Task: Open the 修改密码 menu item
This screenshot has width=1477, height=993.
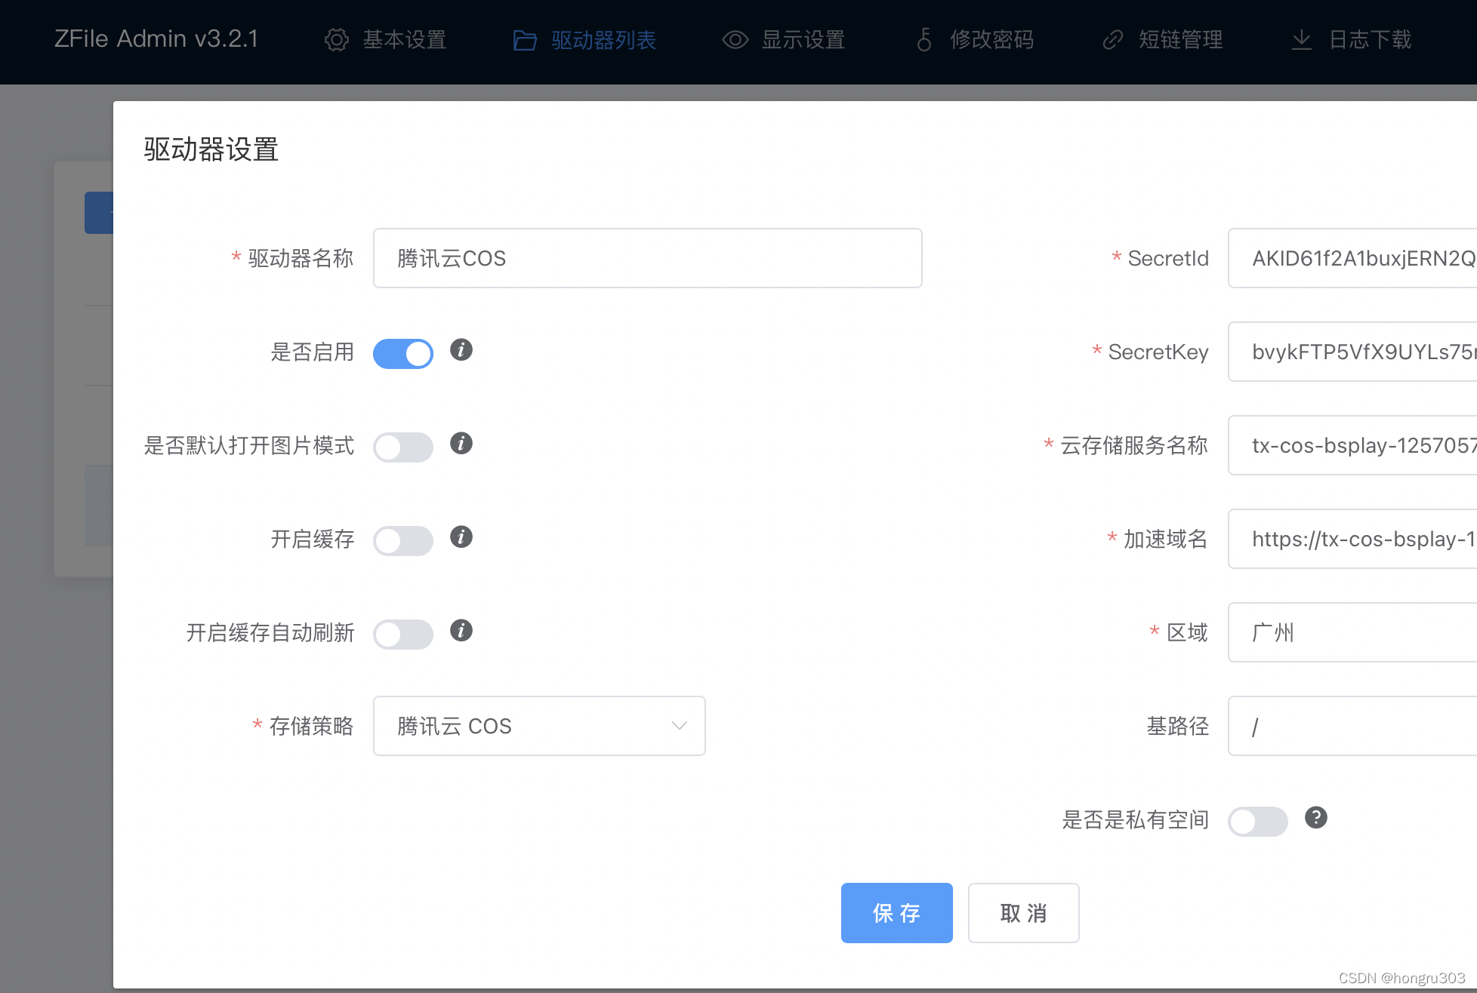Action: [x=991, y=40]
